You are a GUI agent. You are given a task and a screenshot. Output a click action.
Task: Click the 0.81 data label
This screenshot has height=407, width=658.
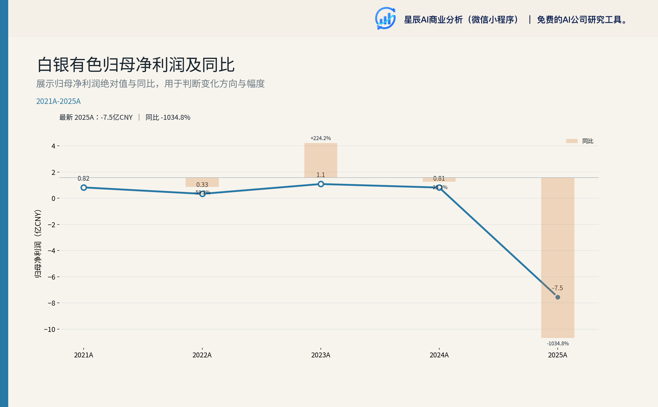[439, 178]
